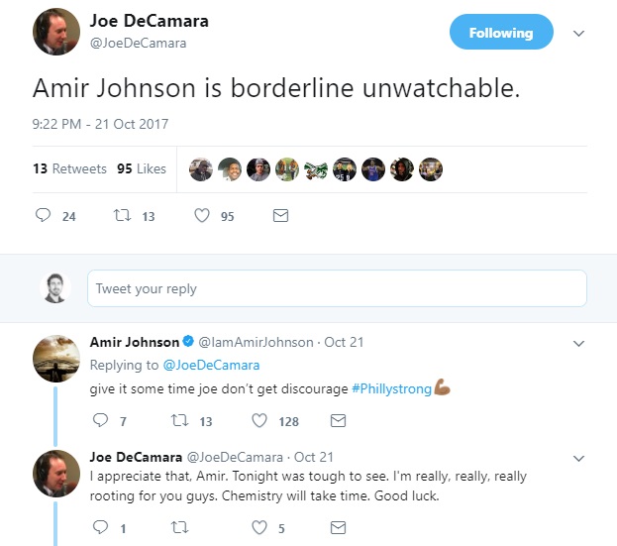Open Amir Johnson's profile avatar
This screenshot has width=617, height=546.
[56, 359]
